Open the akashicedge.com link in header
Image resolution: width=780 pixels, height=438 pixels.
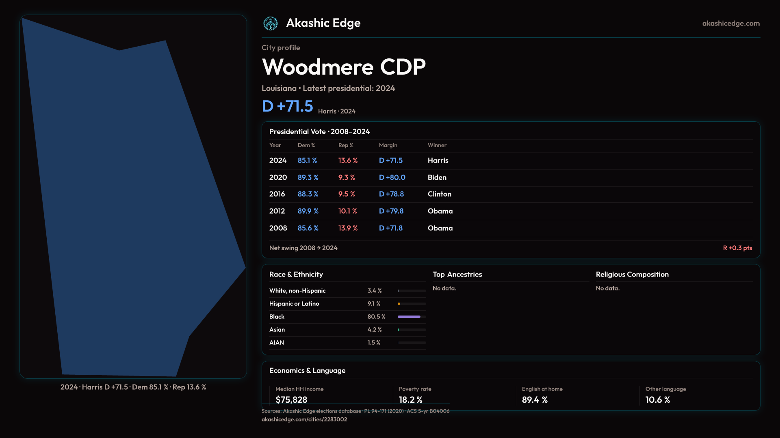(x=731, y=24)
